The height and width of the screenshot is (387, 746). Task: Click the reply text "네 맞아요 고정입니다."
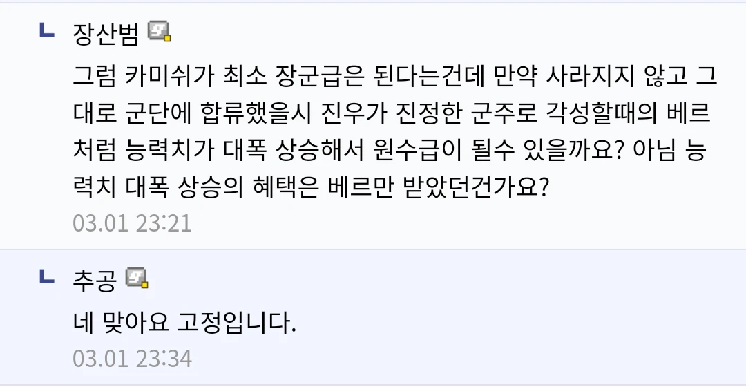click(184, 323)
